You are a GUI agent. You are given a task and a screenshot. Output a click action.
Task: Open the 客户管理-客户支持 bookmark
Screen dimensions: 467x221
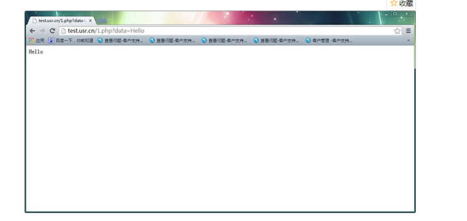click(328, 40)
